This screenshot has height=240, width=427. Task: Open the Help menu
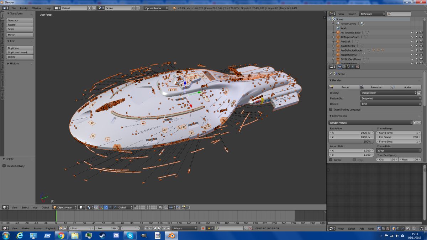(x=48, y=8)
